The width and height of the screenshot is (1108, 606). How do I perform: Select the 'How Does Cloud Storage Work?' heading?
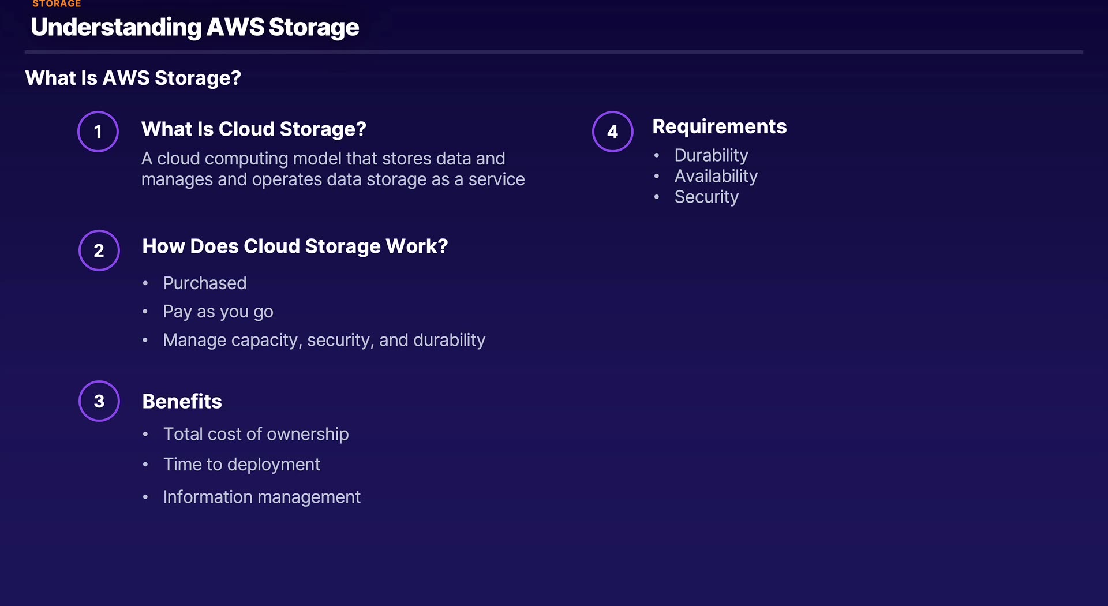(x=295, y=246)
